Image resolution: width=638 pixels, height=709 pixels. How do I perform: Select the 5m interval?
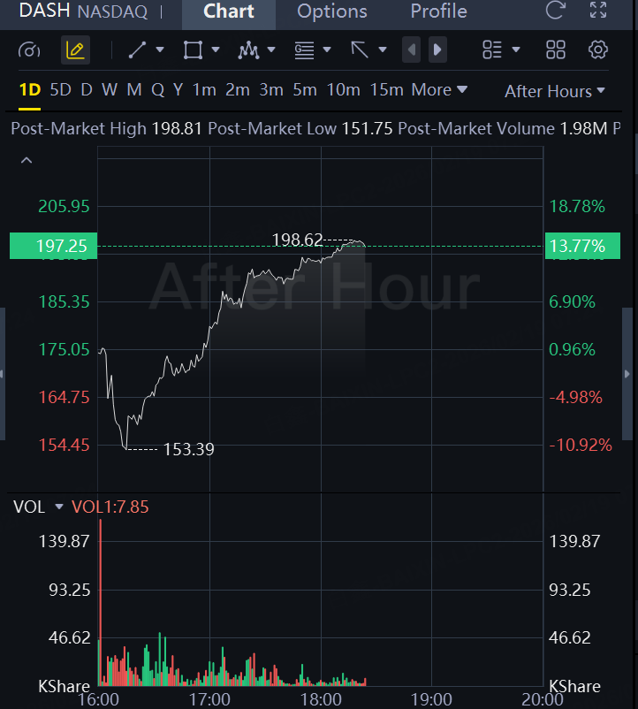pyautogui.click(x=305, y=90)
